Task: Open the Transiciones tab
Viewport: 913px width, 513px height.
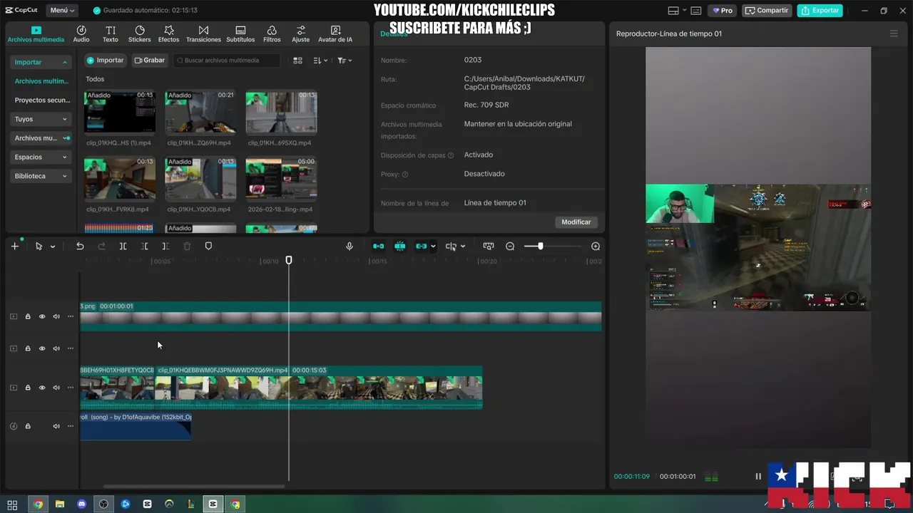Action: (x=203, y=34)
